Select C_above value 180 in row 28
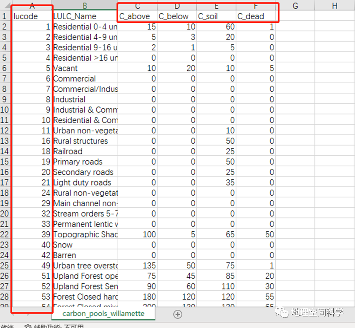 click(x=138, y=296)
